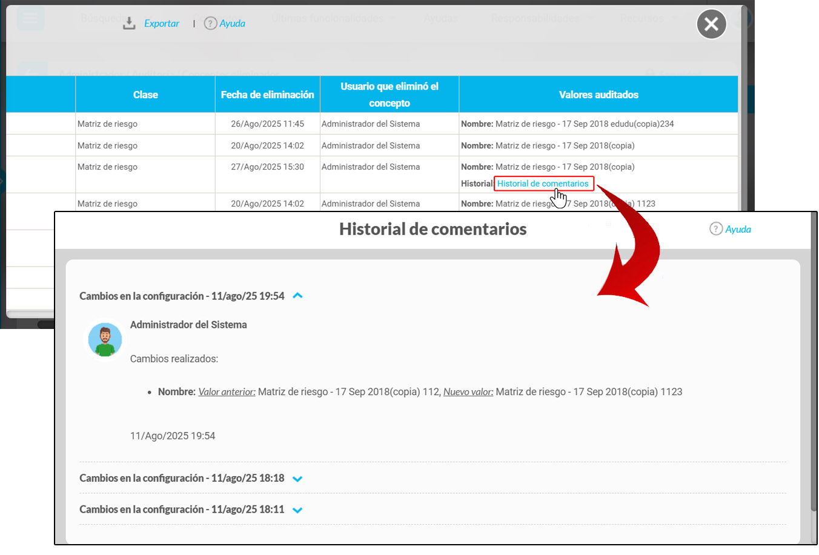Collapse the 11/ago/25 19:54 changes section
Image resolution: width=819 pixels, height=555 pixels.
(297, 296)
